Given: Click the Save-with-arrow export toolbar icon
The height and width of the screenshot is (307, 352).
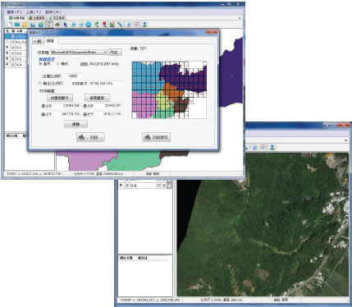Looking at the screenshot, I should point(41,25).
